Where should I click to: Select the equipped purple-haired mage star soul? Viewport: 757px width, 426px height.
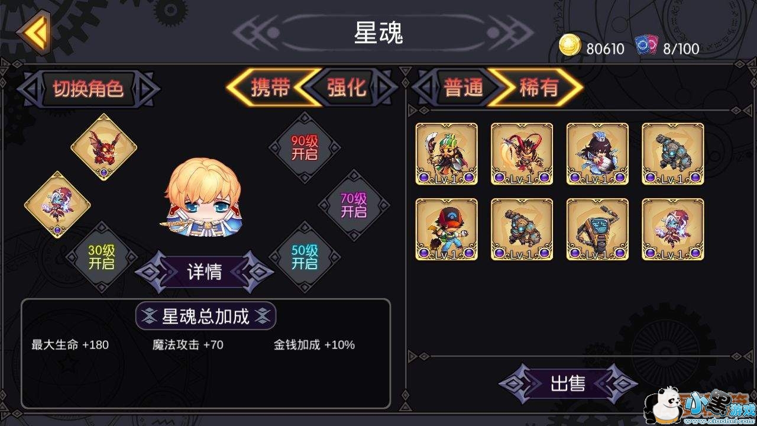pyautogui.click(x=57, y=205)
